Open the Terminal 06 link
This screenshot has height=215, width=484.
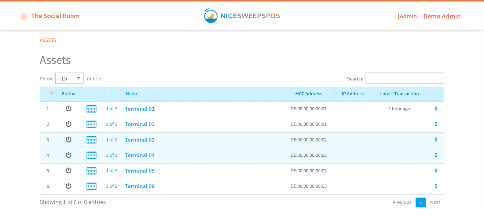(x=140, y=186)
